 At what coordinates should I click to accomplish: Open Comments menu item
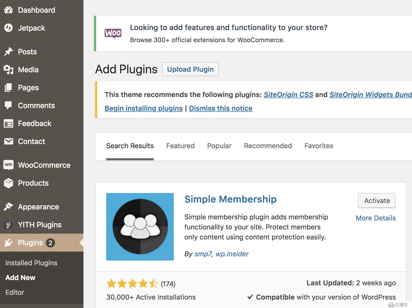pos(36,105)
